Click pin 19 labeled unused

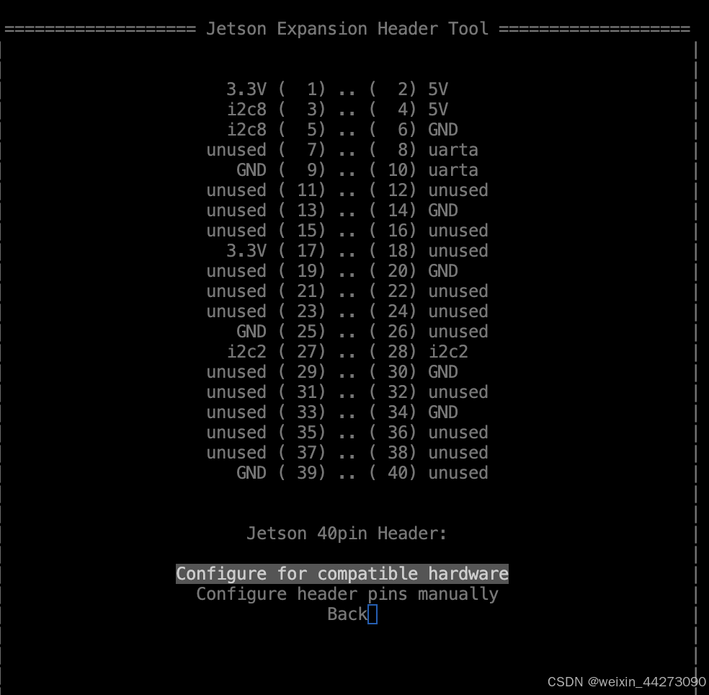266,270
